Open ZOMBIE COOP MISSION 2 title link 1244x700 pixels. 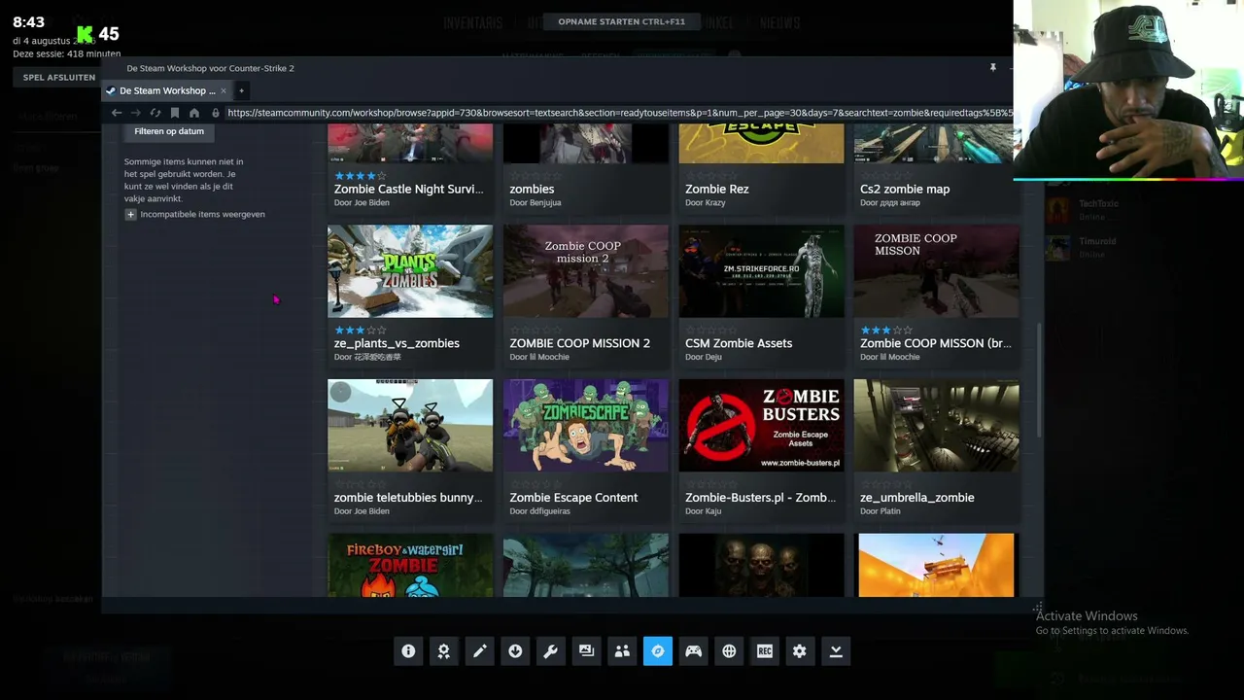[580, 343]
